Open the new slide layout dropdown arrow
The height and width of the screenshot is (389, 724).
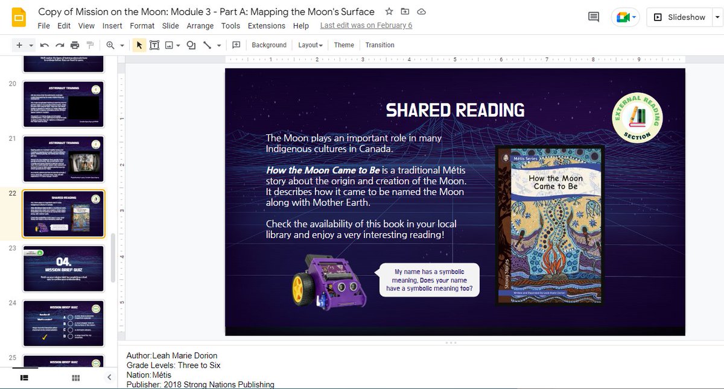[31, 45]
